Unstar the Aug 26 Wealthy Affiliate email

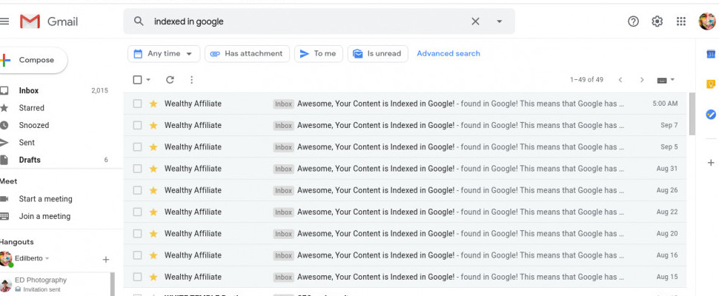click(153, 190)
